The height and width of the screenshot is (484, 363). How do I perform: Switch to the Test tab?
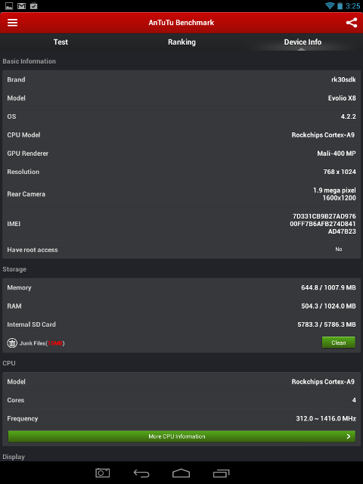(x=60, y=42)
